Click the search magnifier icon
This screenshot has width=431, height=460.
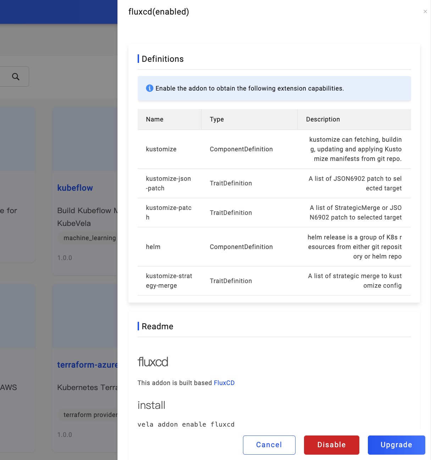[x=16, y=76]
